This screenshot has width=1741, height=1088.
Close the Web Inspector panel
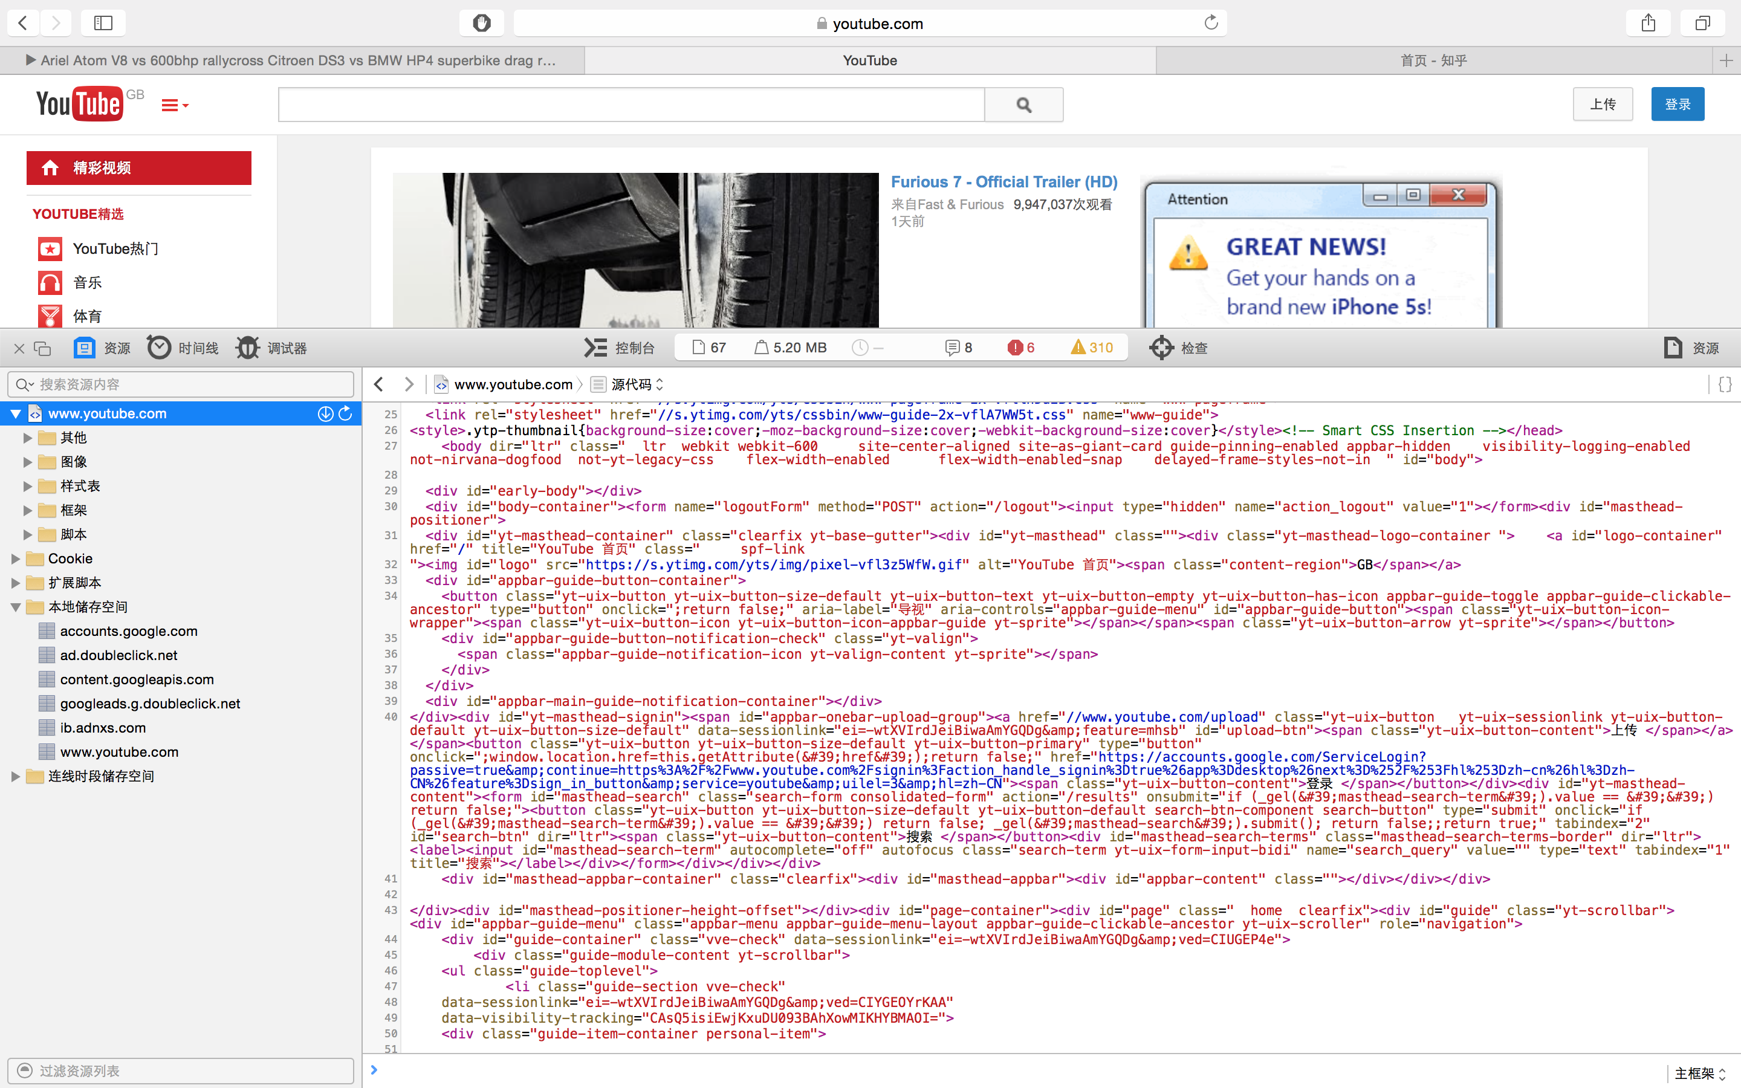[19, 348]
